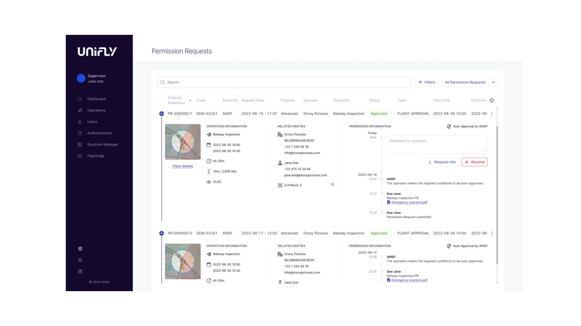Open the View details link
The image size is (581, 326).
[182, 166]
